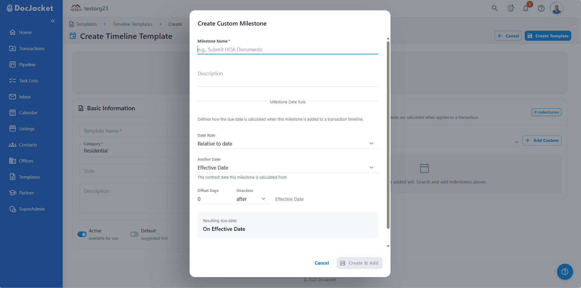Open Templates from the sidebar menu
Screen dimensions: 581x288
(29, 177)
